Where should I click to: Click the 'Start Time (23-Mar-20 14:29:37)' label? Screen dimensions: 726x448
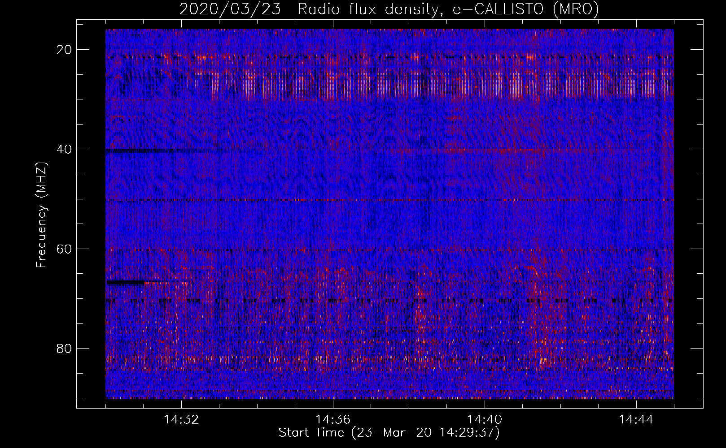pos(389,433)
